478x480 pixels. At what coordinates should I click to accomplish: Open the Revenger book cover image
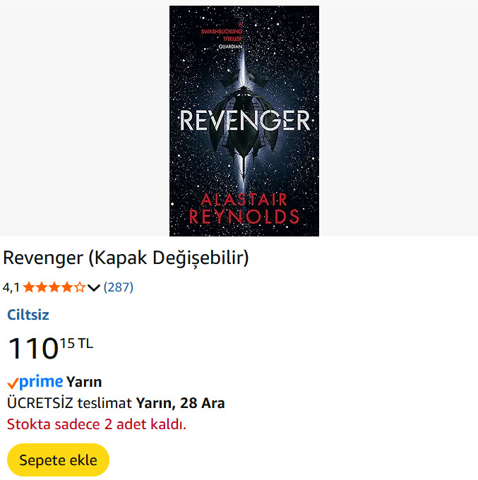244,121
